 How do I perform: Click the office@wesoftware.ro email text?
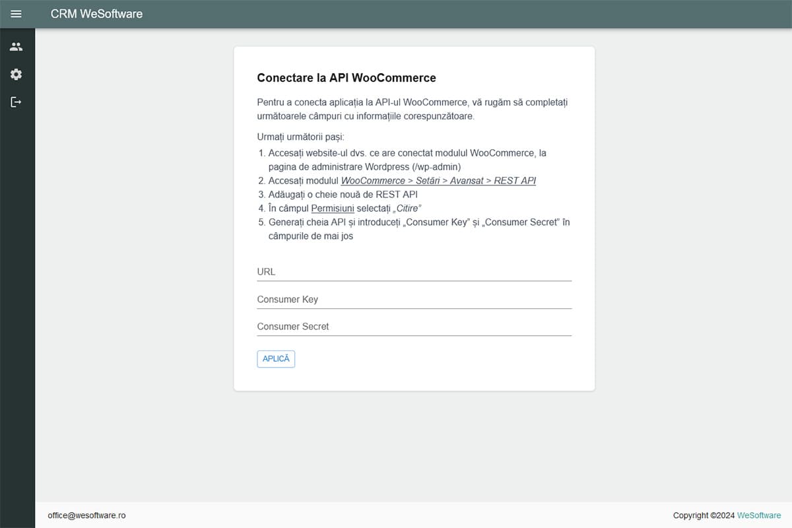click(86, 515)
